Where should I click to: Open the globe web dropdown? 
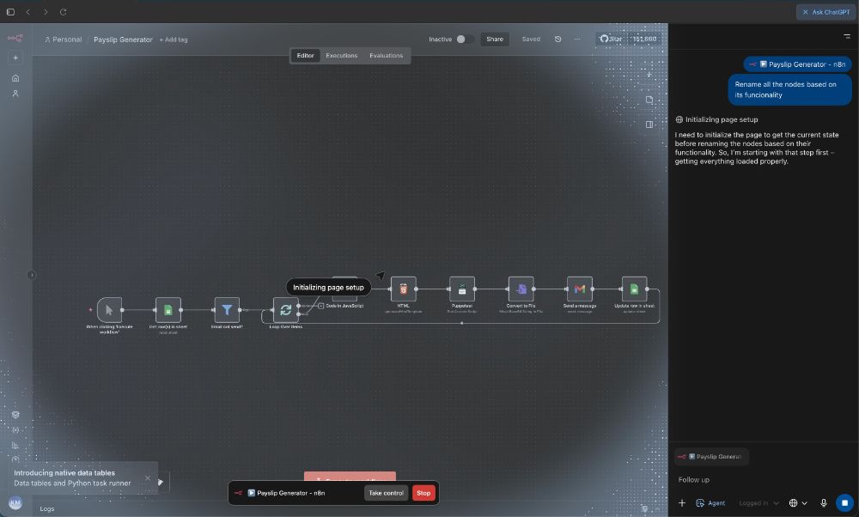click(798, 502)
